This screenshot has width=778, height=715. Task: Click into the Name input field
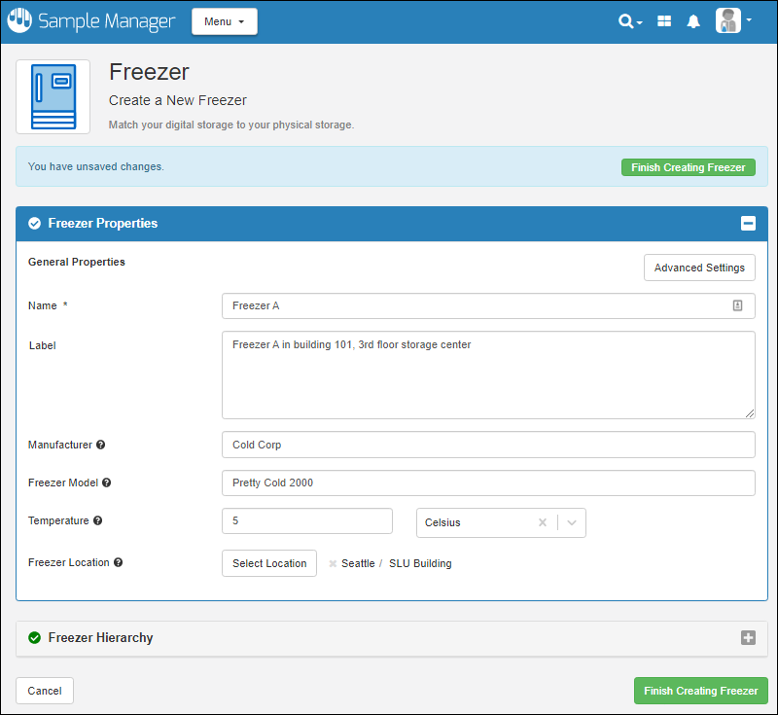click(477, 305)
